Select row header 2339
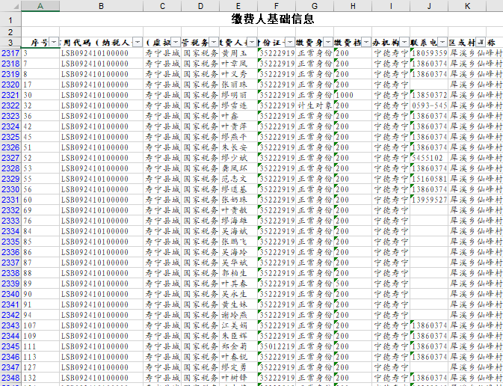 coord(10,284)
